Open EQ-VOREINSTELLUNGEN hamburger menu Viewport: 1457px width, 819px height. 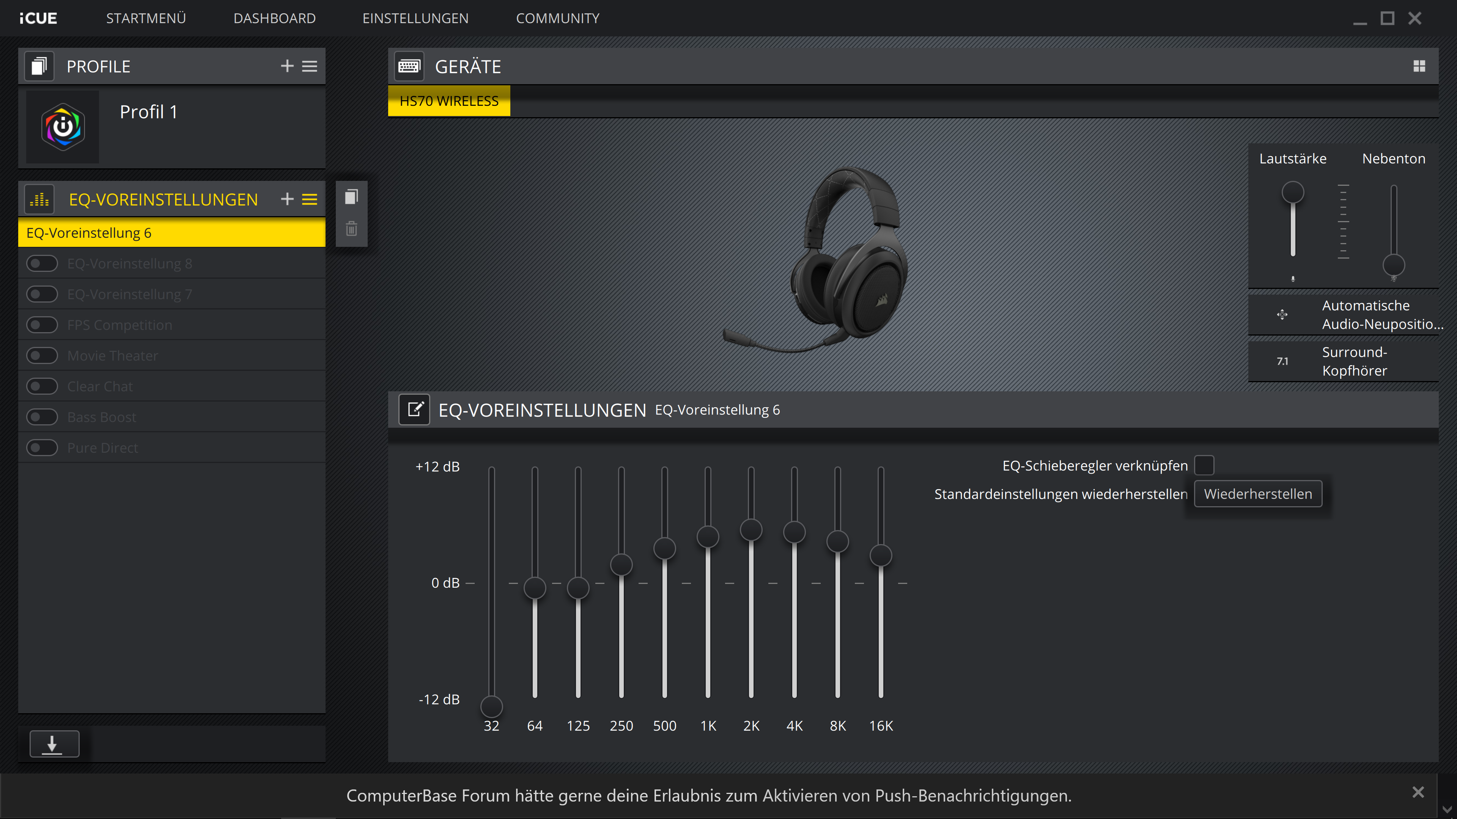coord(309,199)
